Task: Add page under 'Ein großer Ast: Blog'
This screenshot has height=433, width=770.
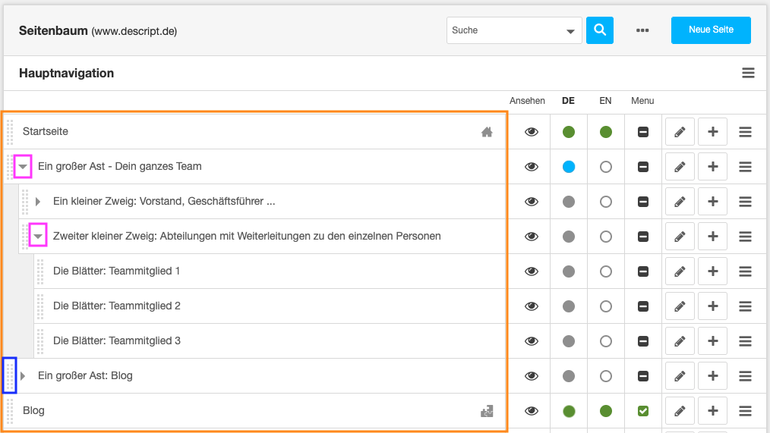Action: coord(712,376)
